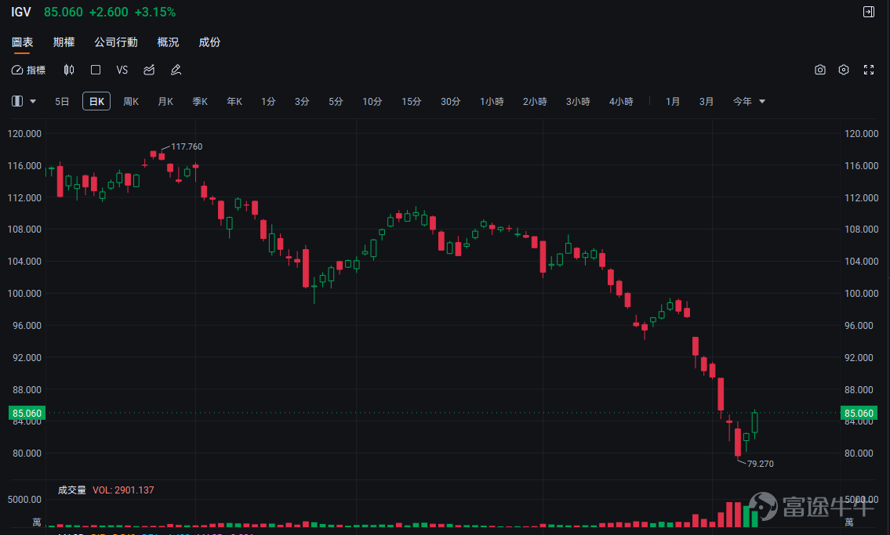Select the 10分 interval
Image resolution: width=890 pixels, height=535 pixels.
pyautogui.click(x=372, y=102)
